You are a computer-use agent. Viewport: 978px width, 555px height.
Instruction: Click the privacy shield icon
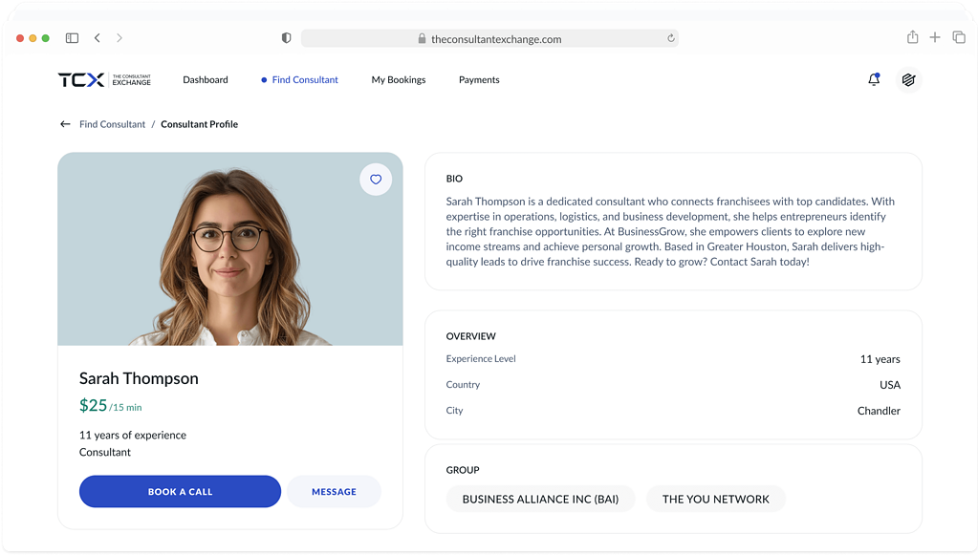point(286,38)
